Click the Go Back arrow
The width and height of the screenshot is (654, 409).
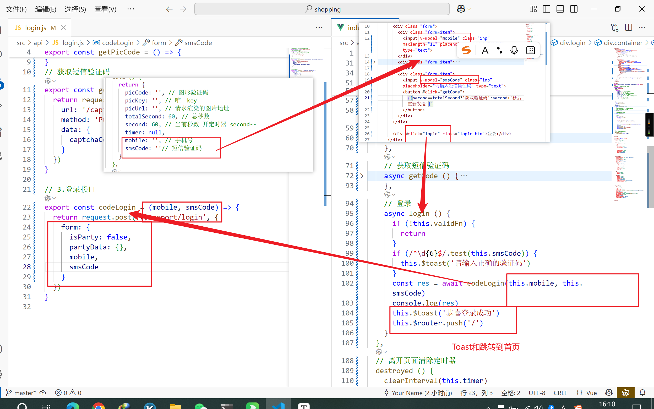click(x=169, y=9)
